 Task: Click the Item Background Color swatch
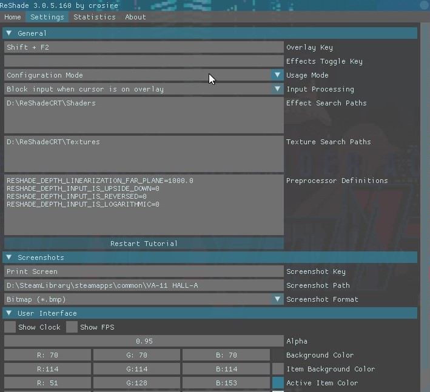tap(278, 369)
